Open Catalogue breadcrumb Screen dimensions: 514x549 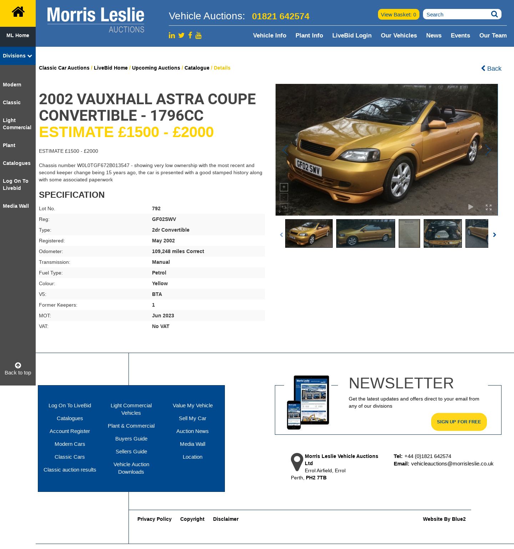[197, 68]
